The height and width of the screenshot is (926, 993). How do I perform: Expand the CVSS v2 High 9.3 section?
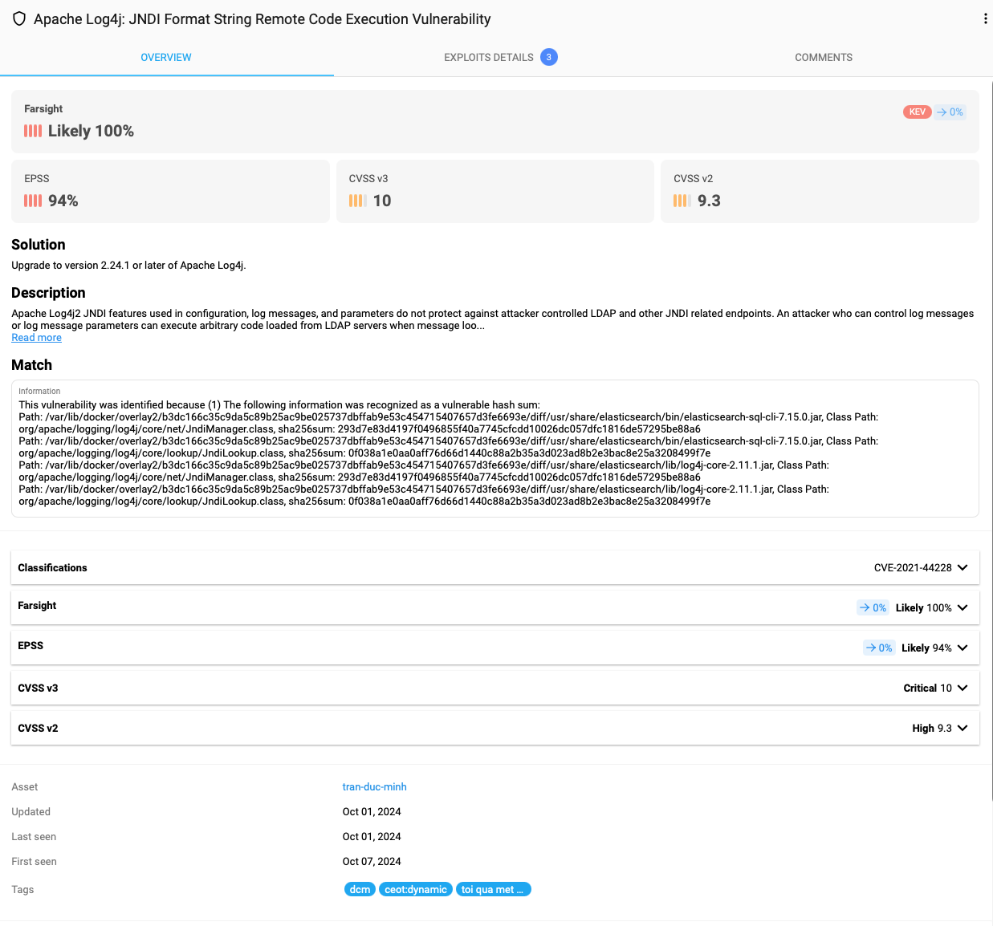[962, 728]
